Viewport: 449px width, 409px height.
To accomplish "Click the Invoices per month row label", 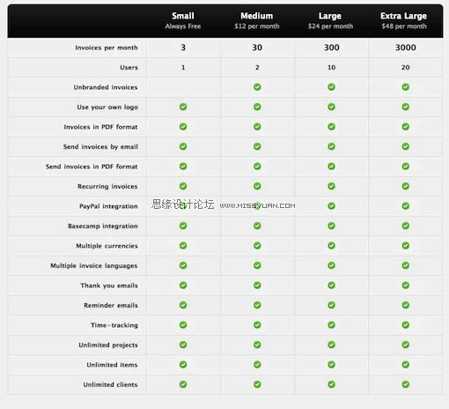I will [x=107, y=48].
